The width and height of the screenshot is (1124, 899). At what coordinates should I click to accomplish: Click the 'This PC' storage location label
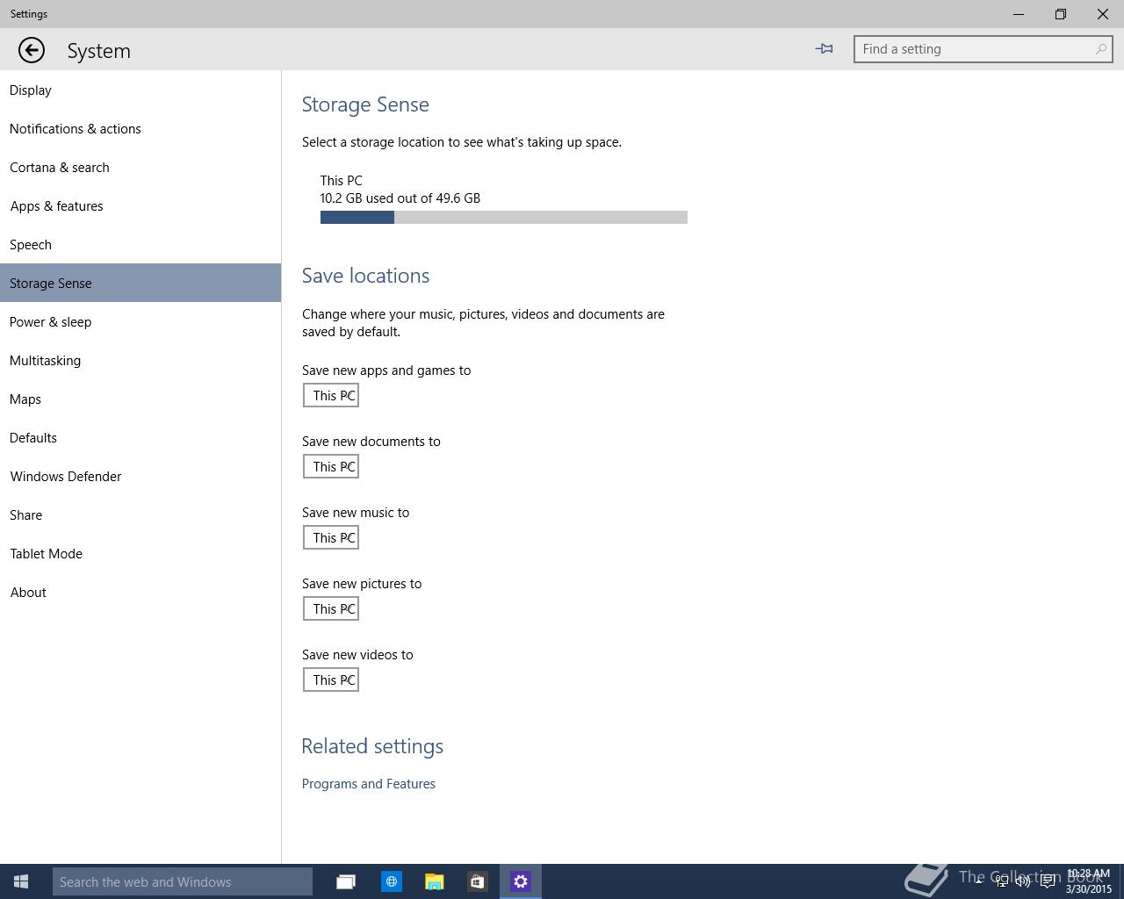(x=342, y=181)
